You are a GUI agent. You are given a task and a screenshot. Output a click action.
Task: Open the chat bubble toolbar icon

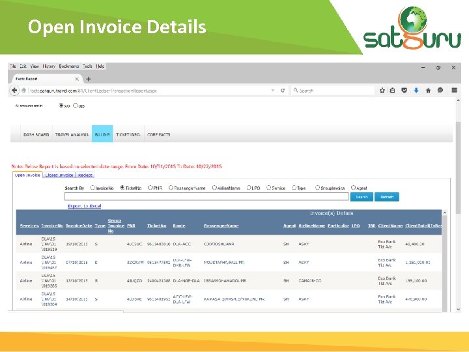click(x=440, y=91)
